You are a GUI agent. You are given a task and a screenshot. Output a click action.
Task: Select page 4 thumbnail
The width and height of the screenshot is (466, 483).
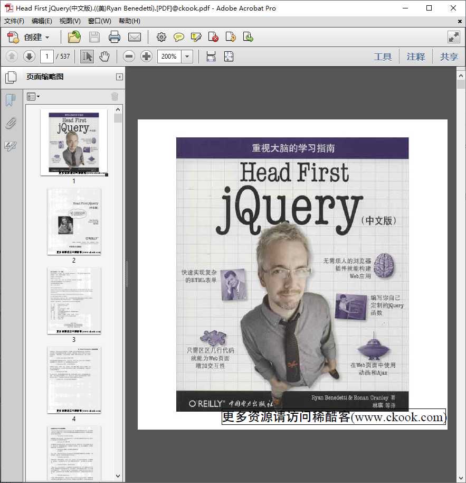[74, 380]
